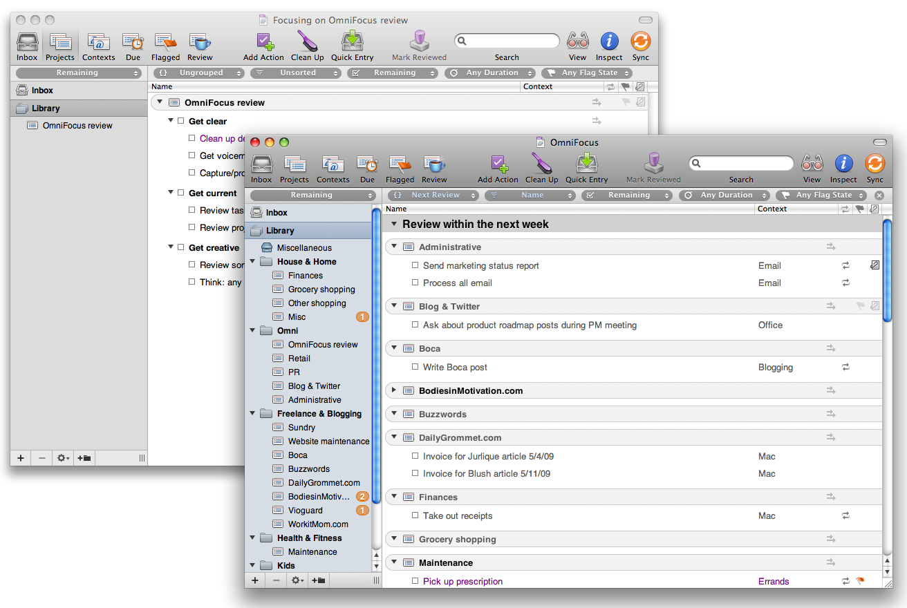Toggle View bar glasses in front window
907x608 pixels.
tap(812, 168)
